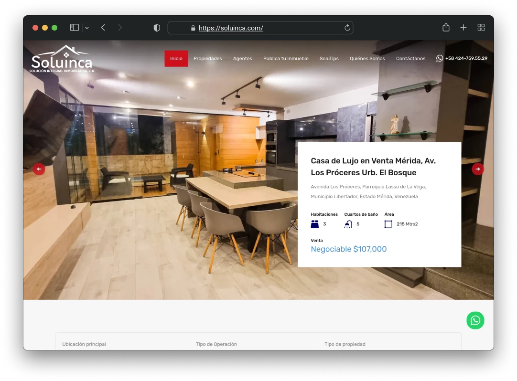Click the WhatsApp icon beside the phone number
Image resolution: width=517 pixels, height=381 pixels.
tap(439, 58)
